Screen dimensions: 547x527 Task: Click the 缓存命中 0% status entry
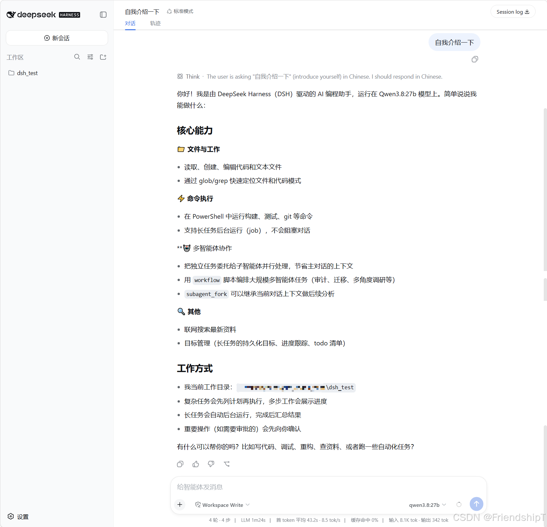(x=365, y=520)
